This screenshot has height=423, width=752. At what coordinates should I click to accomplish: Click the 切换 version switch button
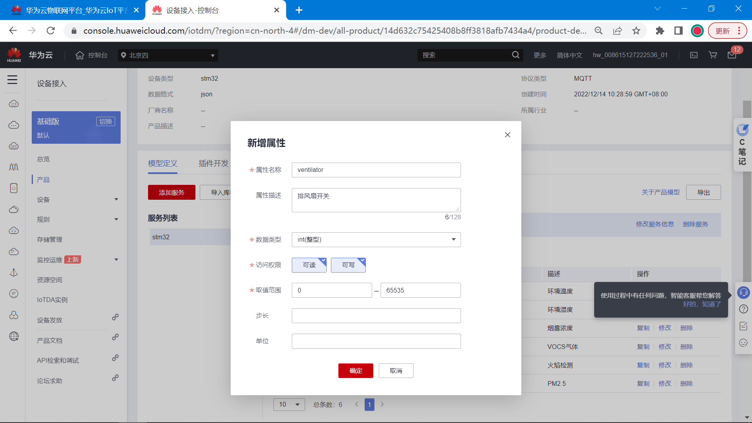click(x=105, y=121)
